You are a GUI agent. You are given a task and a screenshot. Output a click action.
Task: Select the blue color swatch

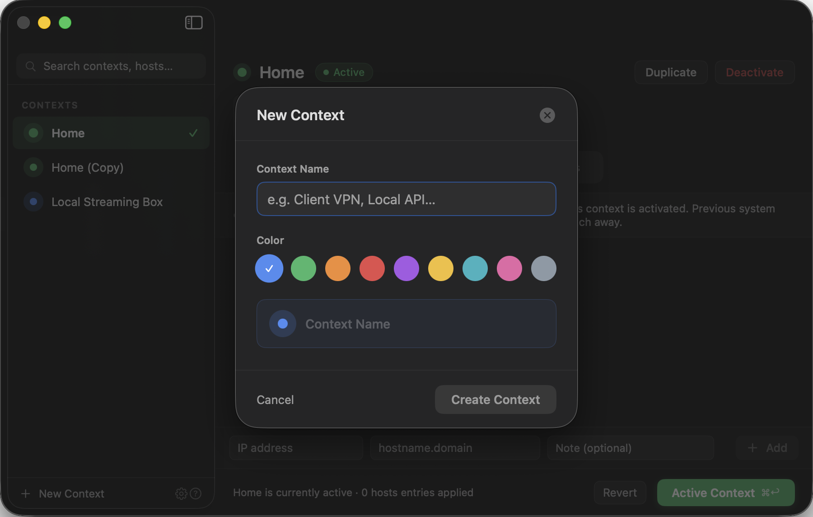pos(269,268)
